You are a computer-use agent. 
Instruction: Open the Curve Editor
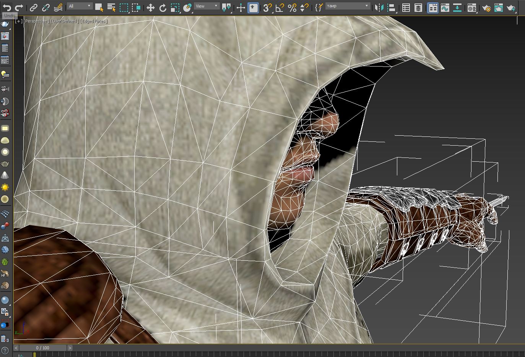pos(445,8)
